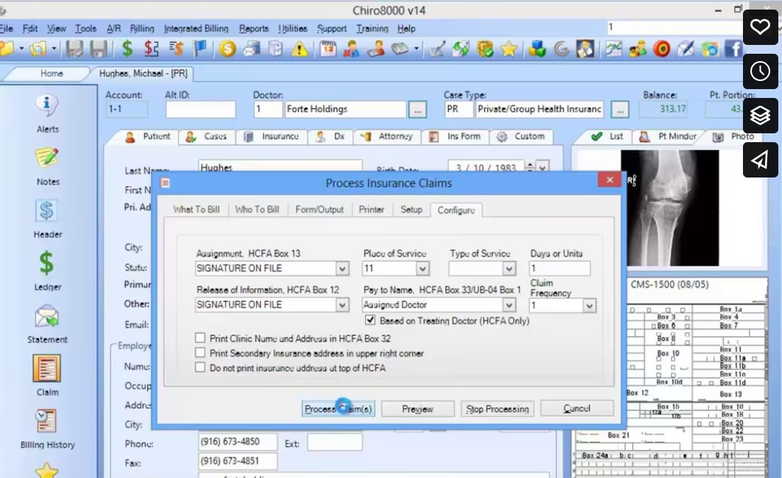The width and height of the screenshot is (782, 478).
Task: Click the Cancel button
Action: pyautogui.click(x=577, y=408)
